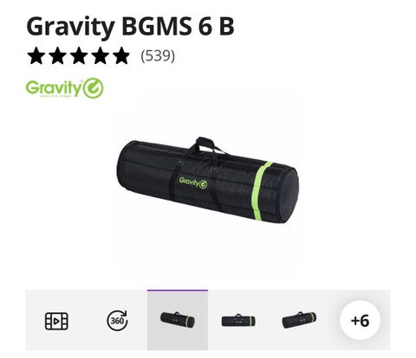Select the highlighted angled bag thumbnail
The height and width of the screenshot is (358, 416).
(178, 320)
